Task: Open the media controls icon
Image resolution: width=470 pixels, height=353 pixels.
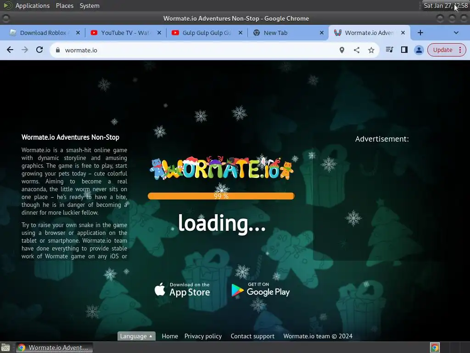Action: (389, 50)
